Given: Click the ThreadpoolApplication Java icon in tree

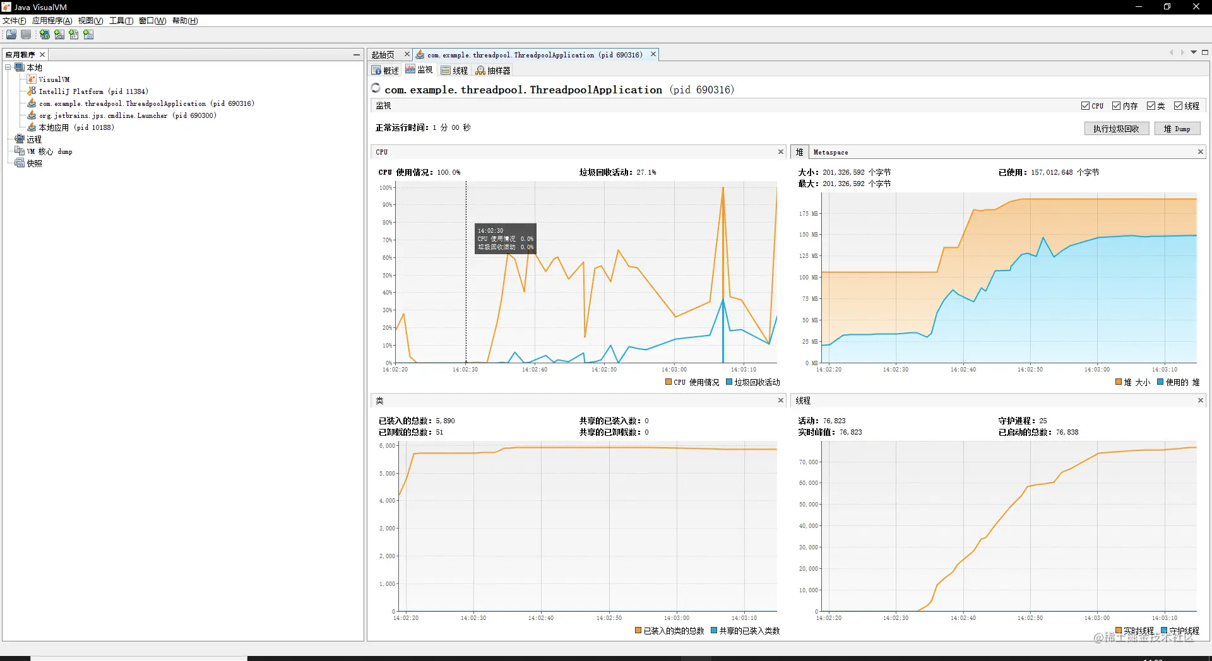Looking at the screenshot, I should (32, 103).
